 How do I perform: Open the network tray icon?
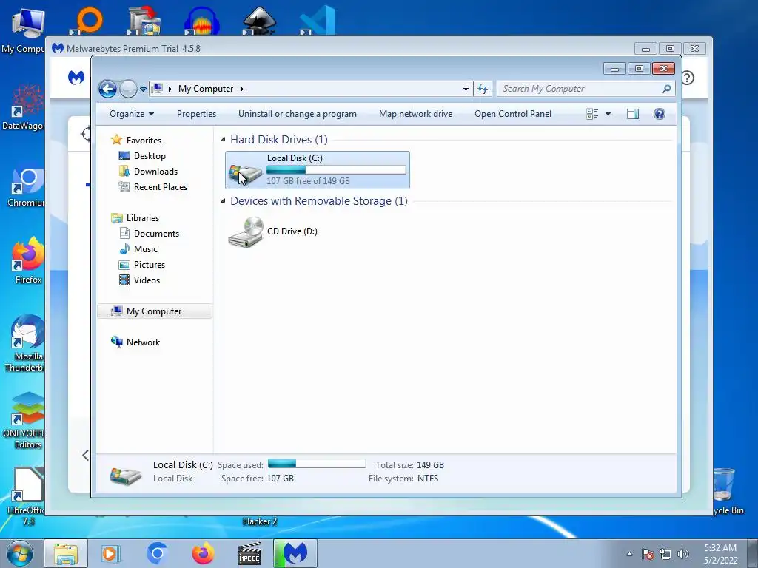(x=665, y=555)
